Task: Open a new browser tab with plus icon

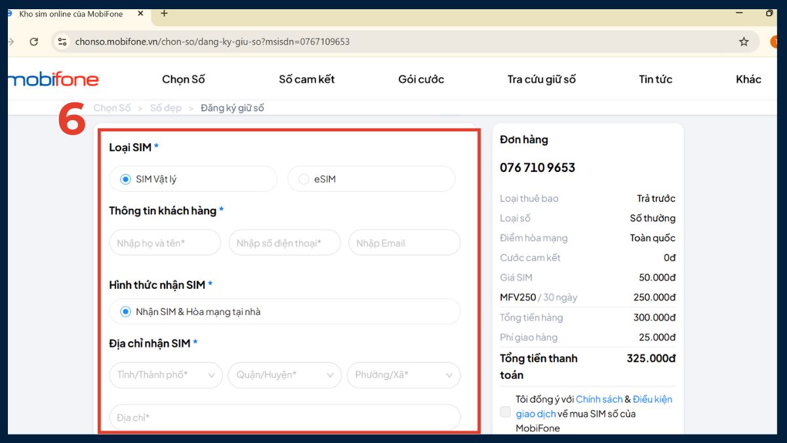Action: [164, 13]
